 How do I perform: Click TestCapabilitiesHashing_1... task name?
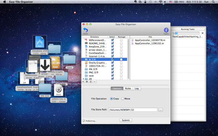click(188, 37)
